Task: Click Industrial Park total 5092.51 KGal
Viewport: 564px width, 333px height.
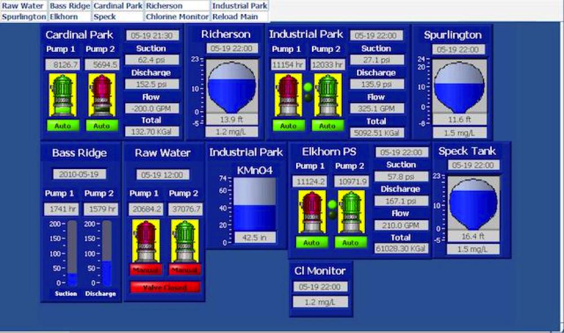Action: 377,132
